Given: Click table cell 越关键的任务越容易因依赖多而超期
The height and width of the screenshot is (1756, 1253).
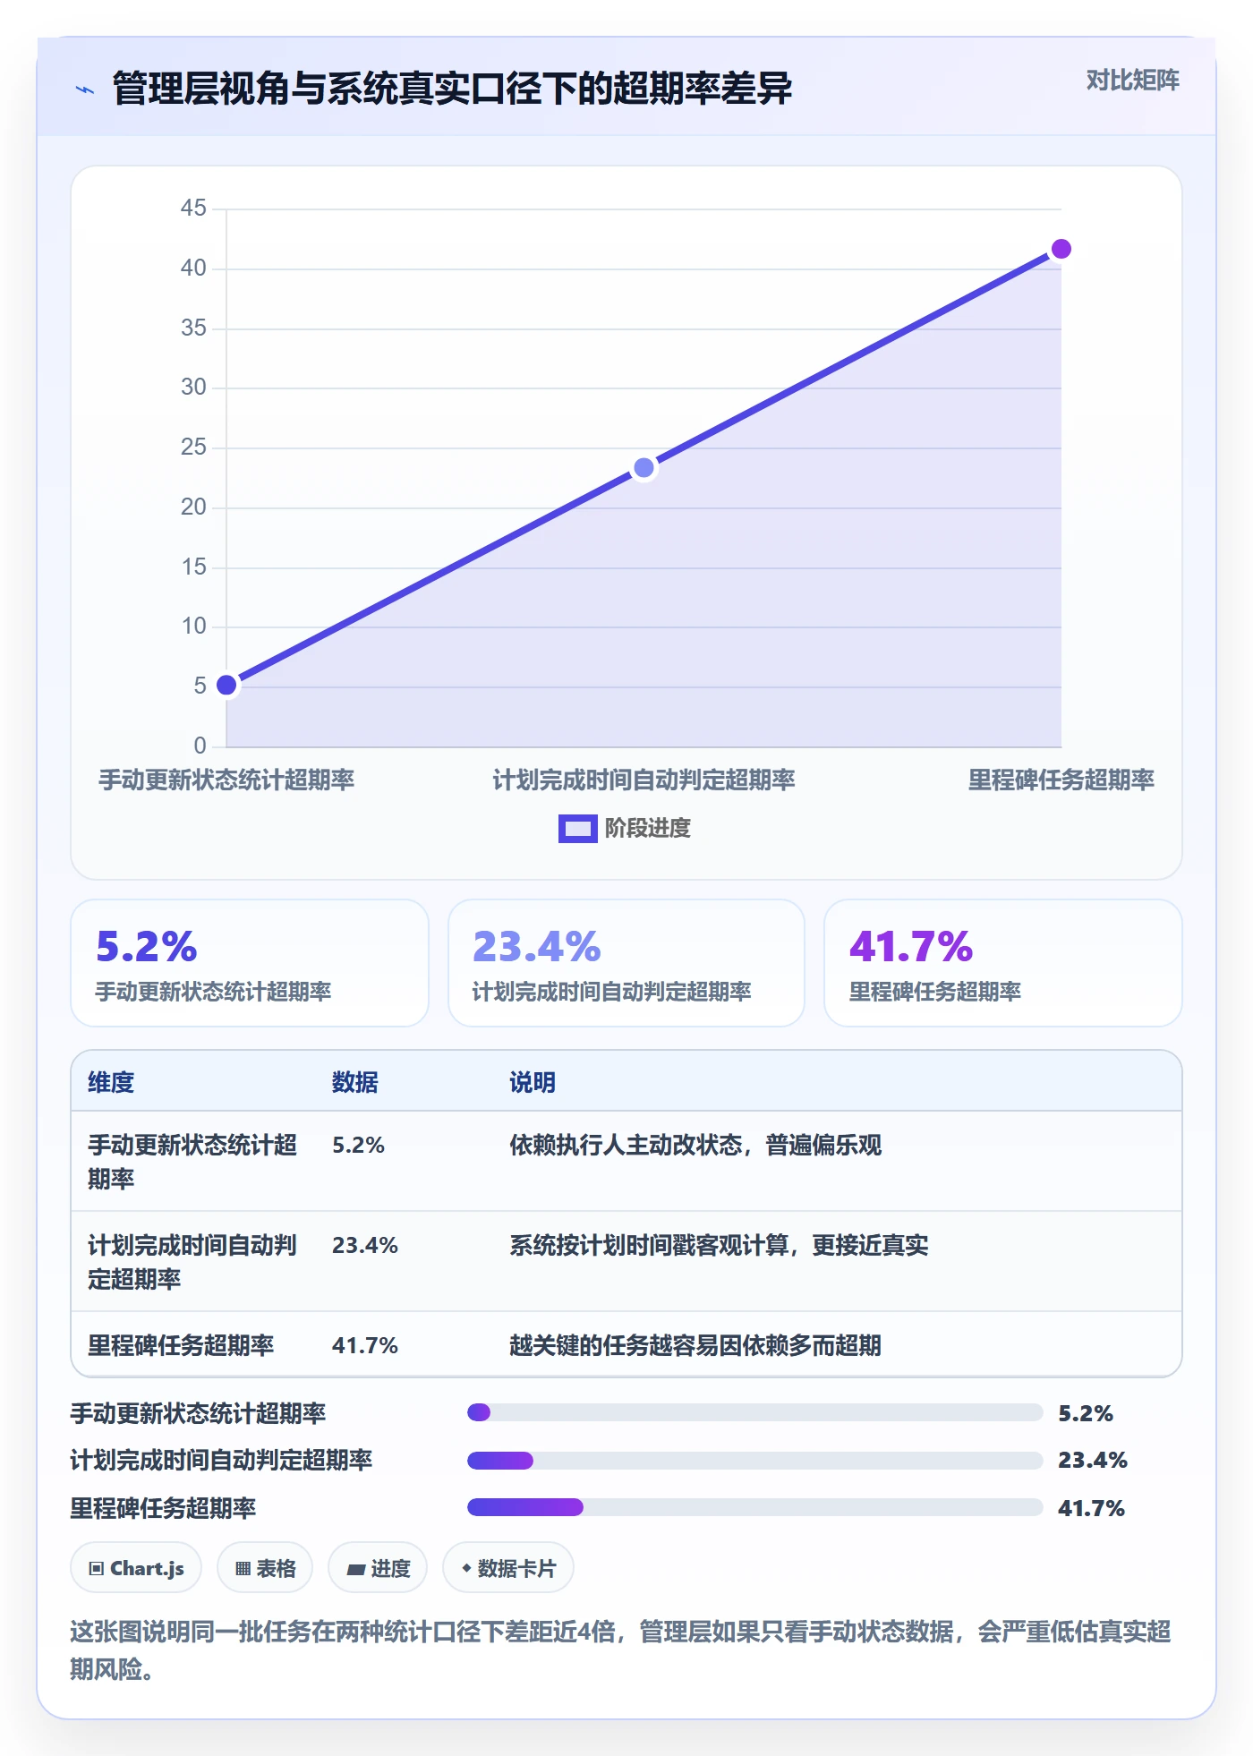Looking at the screenshot, I should 695,1345.
